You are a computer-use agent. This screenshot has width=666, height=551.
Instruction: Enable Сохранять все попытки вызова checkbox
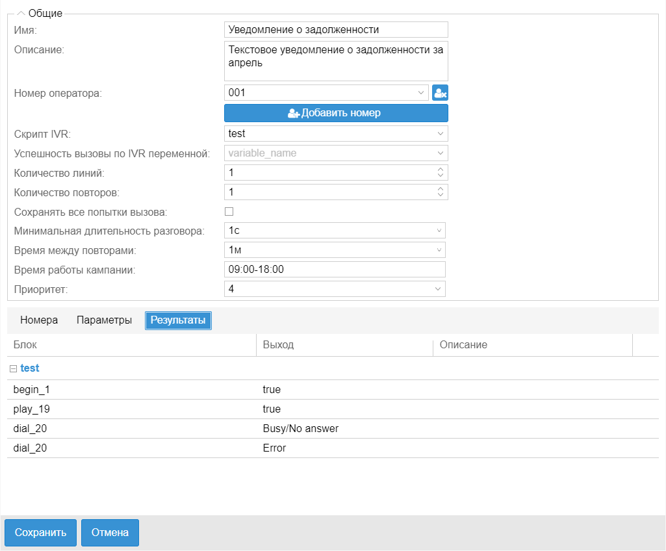pos(229,211)
